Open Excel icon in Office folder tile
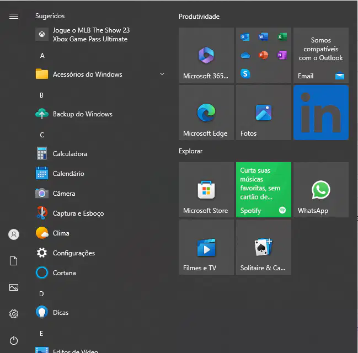 pyautogui.click(x=282, y=37)
